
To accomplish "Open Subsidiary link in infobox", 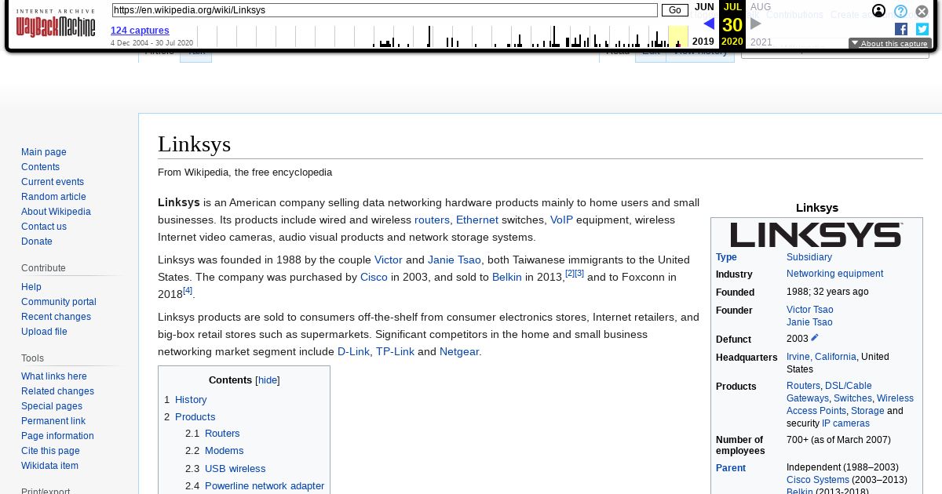I will pos(809,257).
